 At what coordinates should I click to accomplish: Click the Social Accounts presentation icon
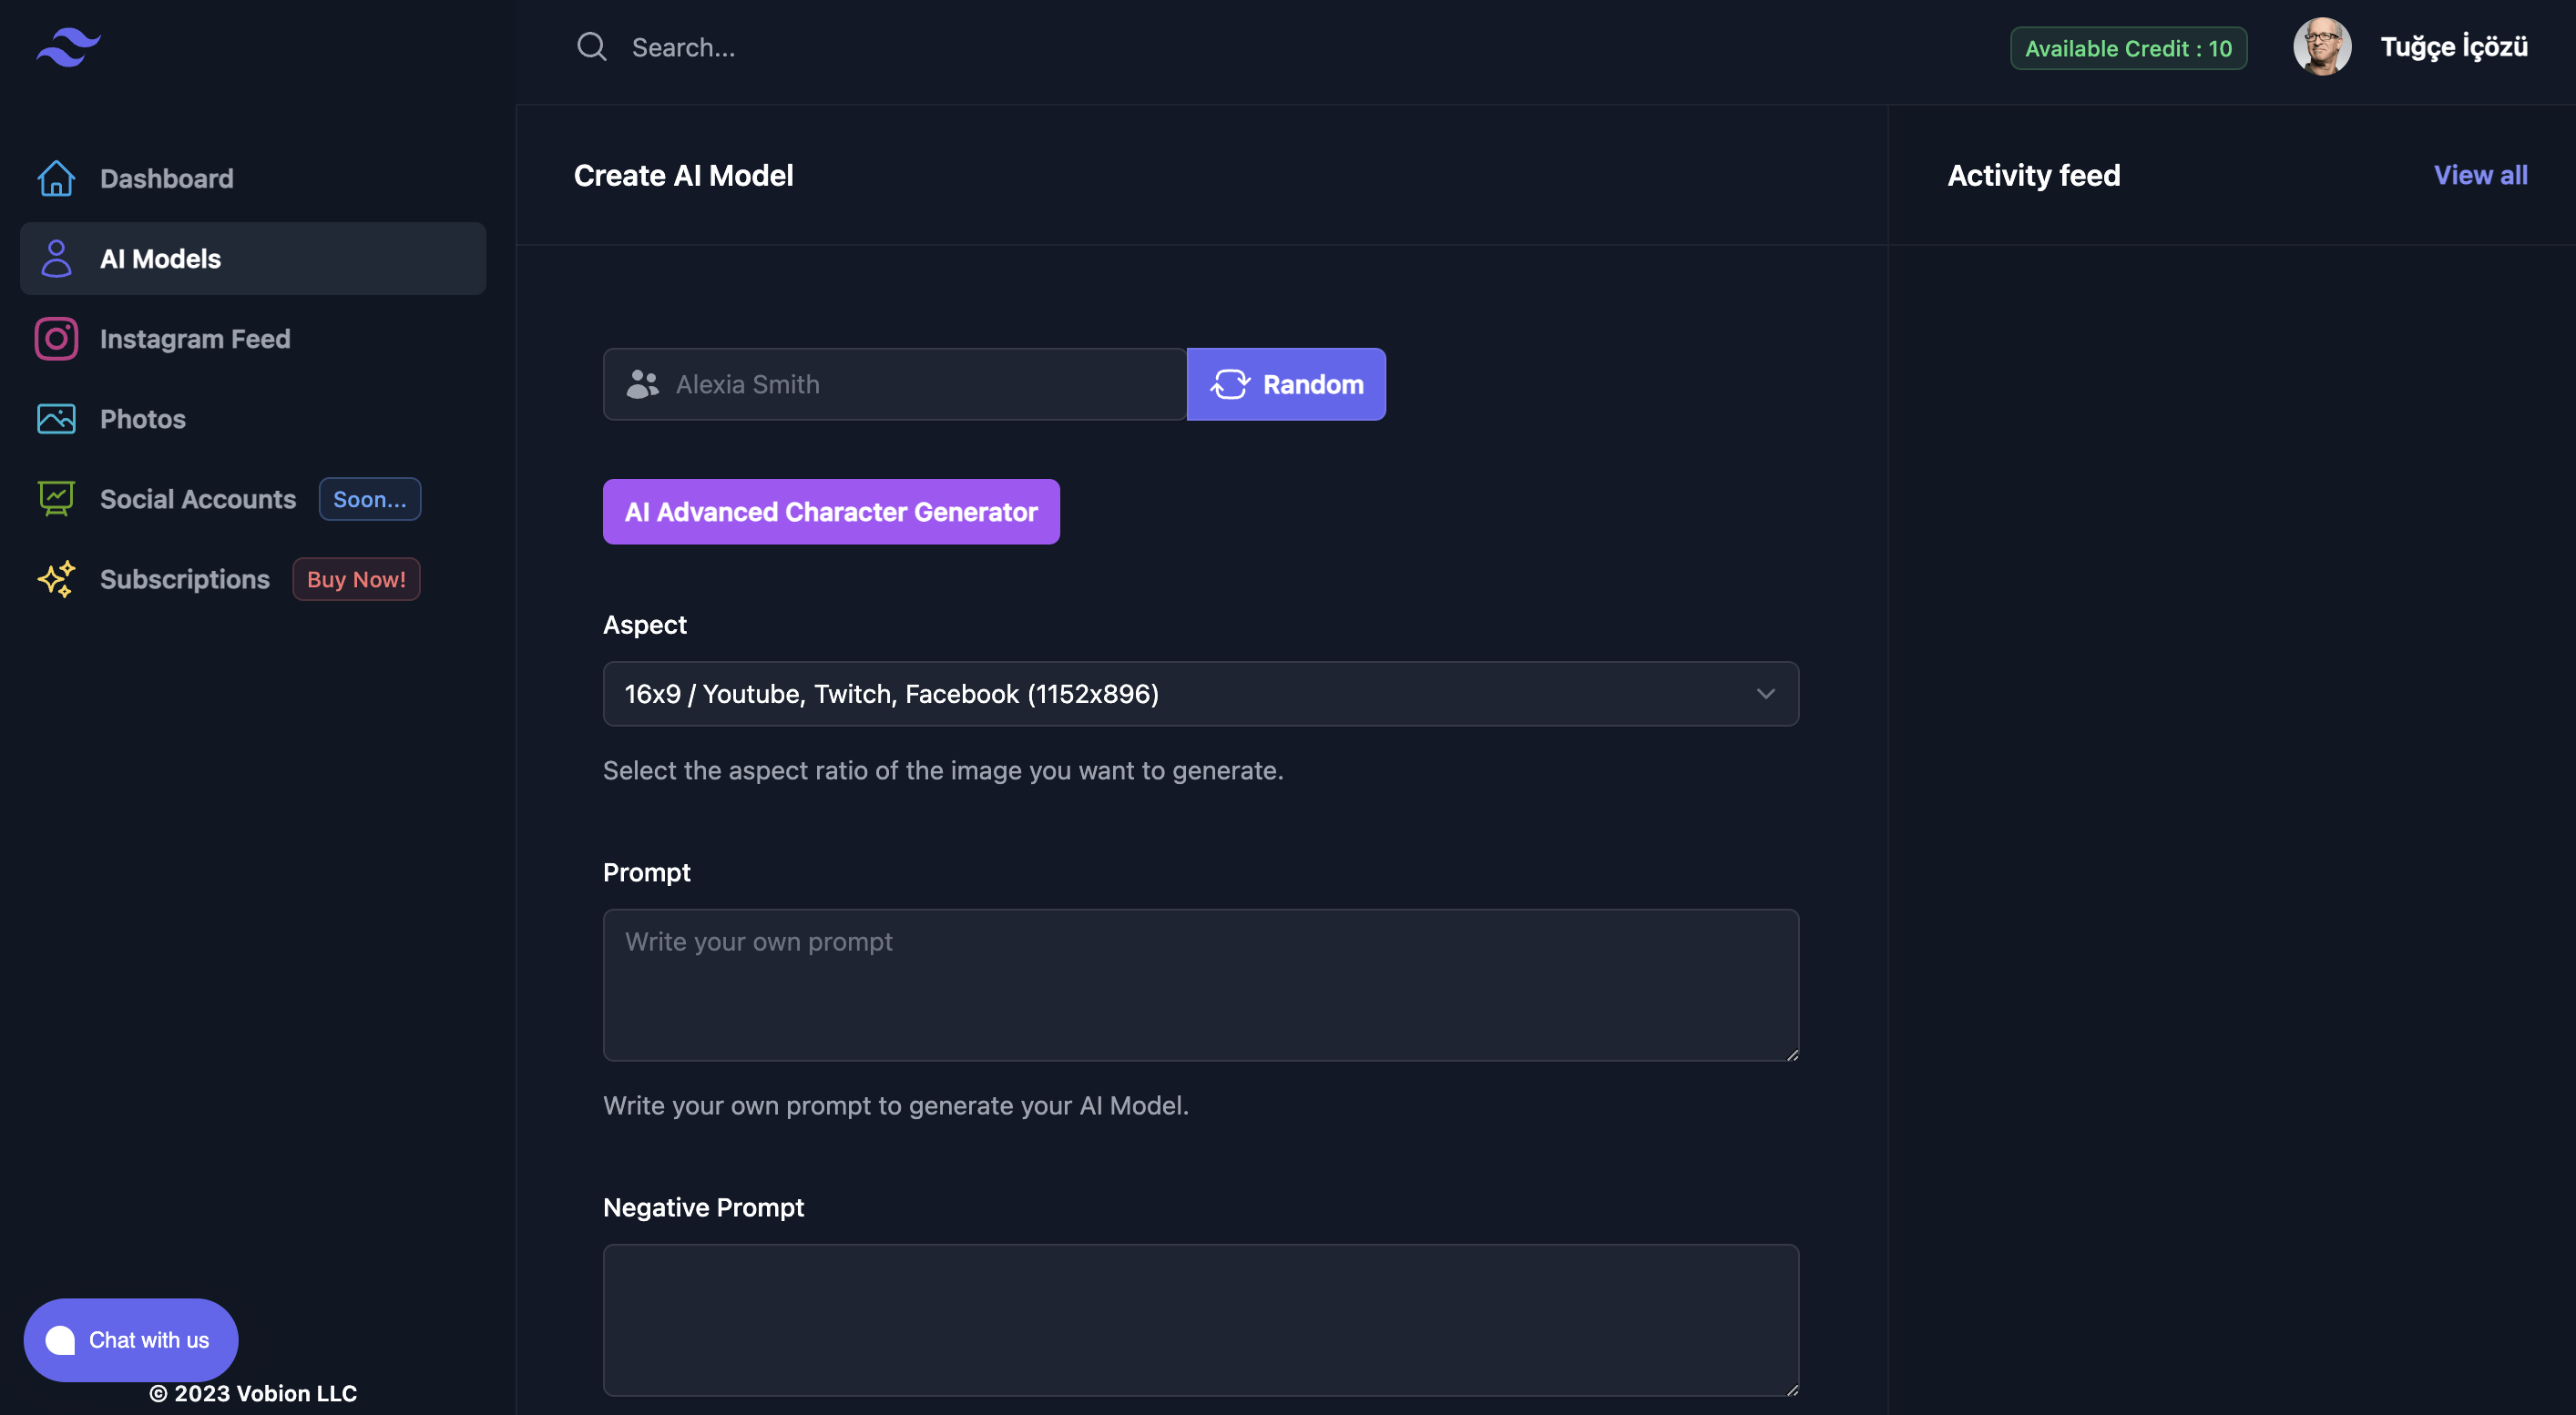point(56,499)
